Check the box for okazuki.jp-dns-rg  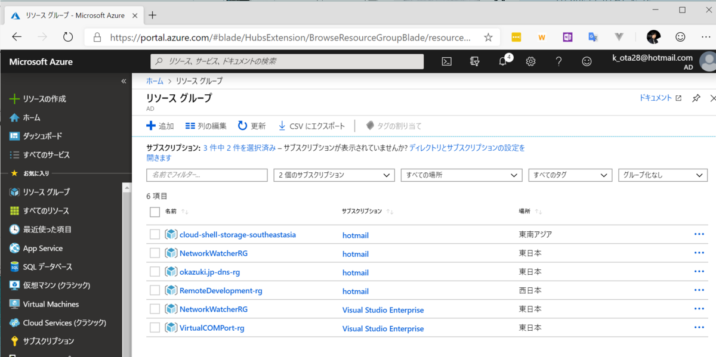[x=155, y=272]
